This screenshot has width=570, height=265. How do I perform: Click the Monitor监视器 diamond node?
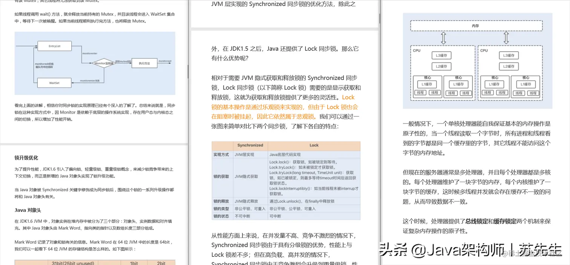104,63
